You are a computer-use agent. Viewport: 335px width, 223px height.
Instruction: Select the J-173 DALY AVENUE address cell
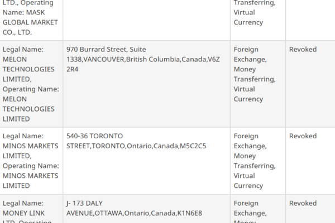click(133, 208)
